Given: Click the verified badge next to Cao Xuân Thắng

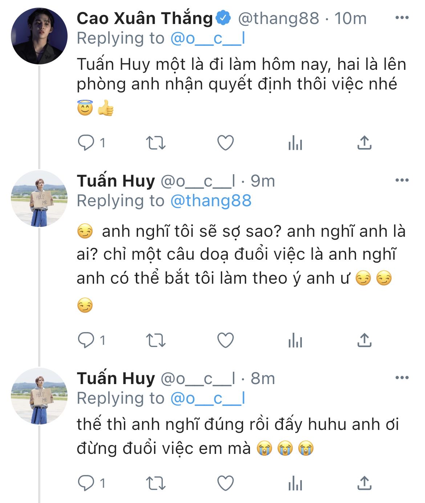Looking at the screenshot, I should tap(223, 18).
